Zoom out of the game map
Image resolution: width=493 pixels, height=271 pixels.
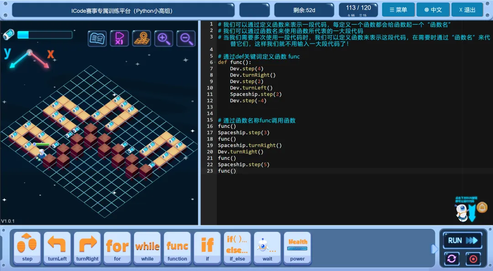click(x=186, y=39)
